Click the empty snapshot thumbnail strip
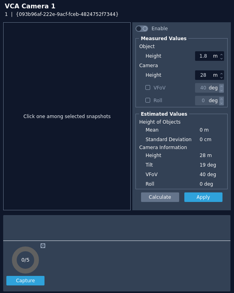 click(x=117, y=228)
